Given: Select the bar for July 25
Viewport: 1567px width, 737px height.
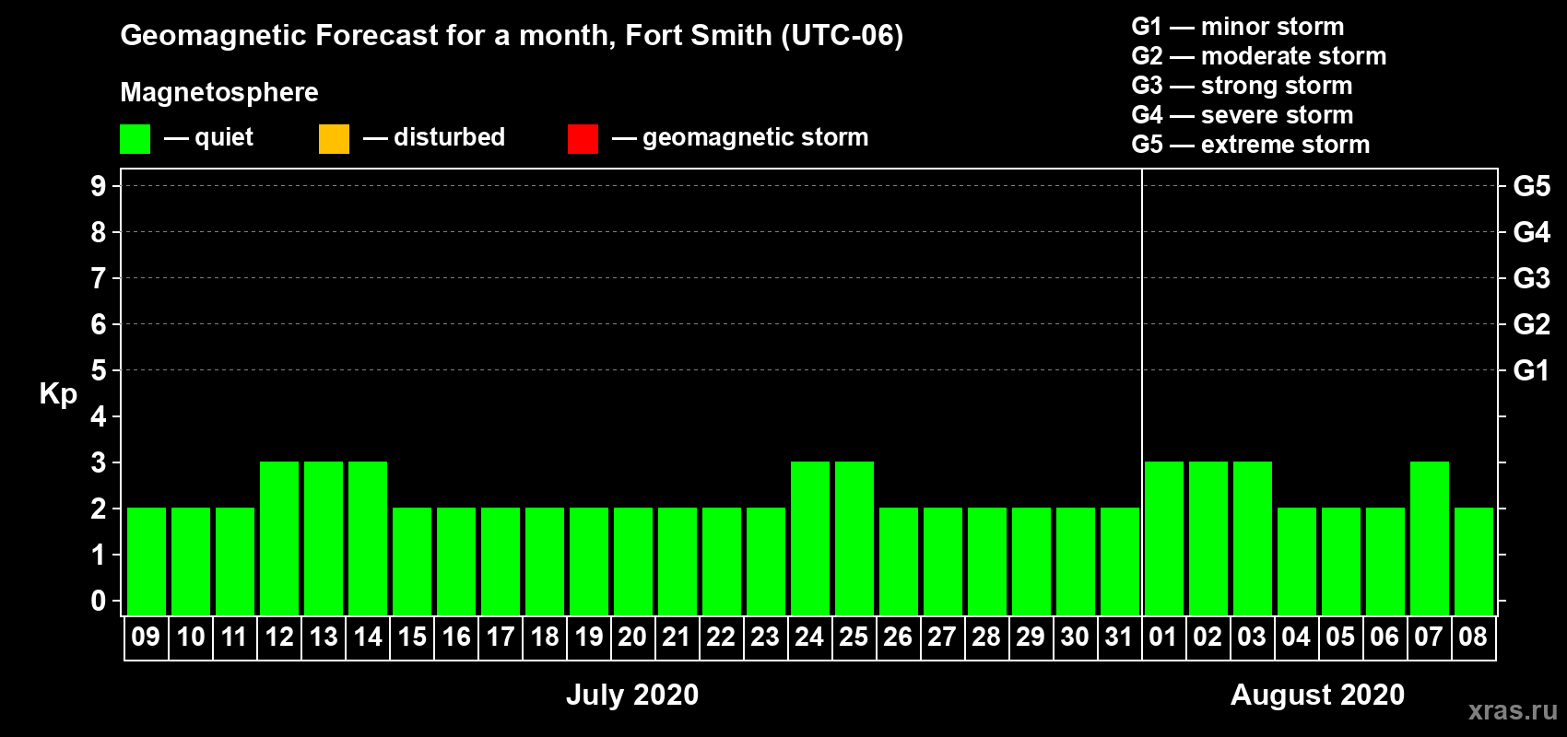Looking at the screenshot, I should tap(854, 538).
